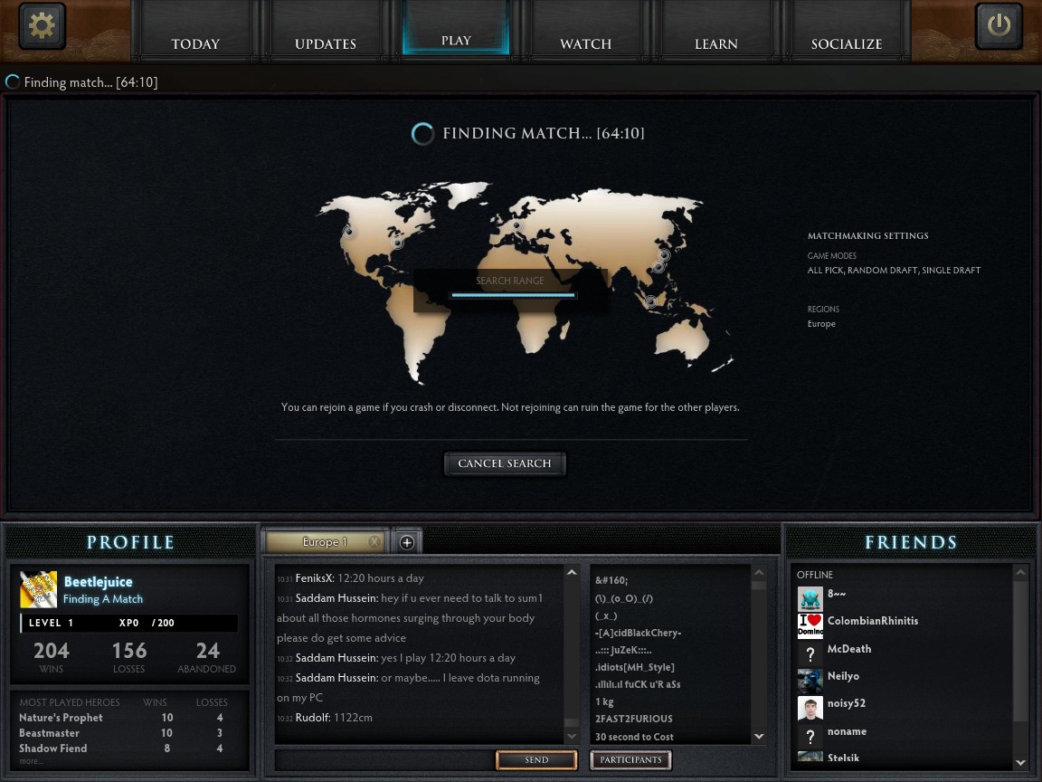Select participant .idiots[MH_Style]
The width and height of the screenshot is (1042, 782).
635,667
